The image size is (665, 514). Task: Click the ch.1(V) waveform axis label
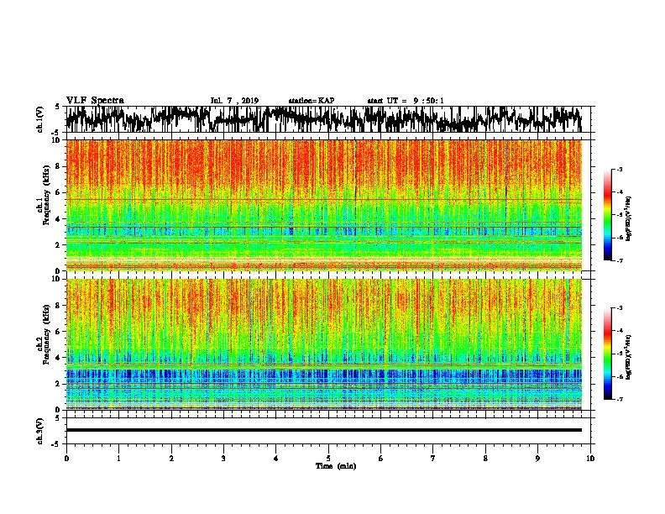pos(40,119)
